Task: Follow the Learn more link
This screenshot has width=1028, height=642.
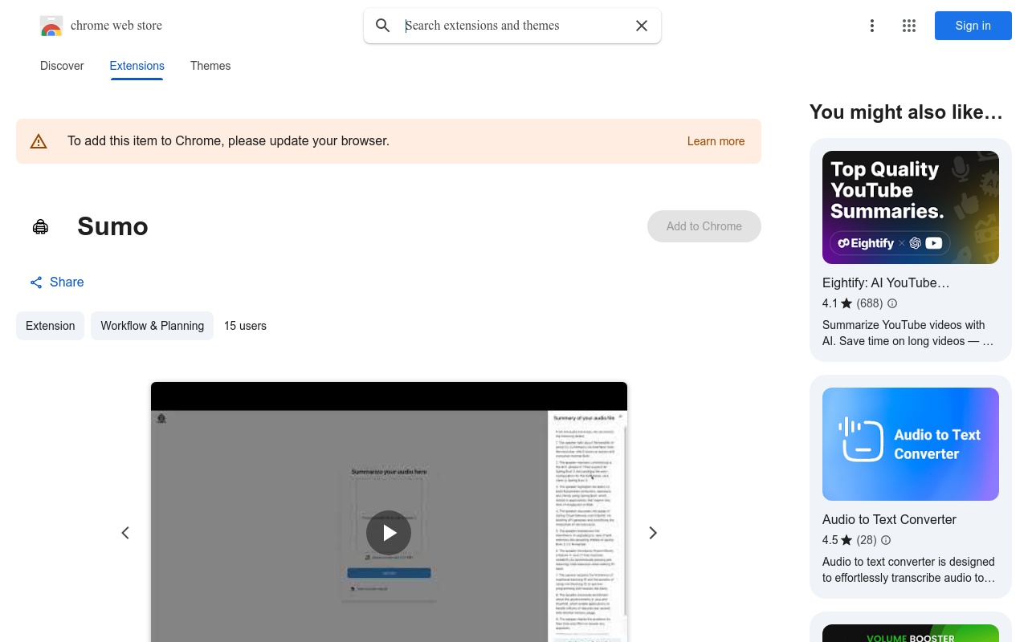Action: pos(716,141)
